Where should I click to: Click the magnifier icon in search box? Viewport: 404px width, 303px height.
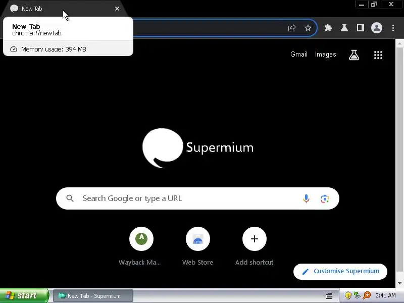click(x=70, y=198)
